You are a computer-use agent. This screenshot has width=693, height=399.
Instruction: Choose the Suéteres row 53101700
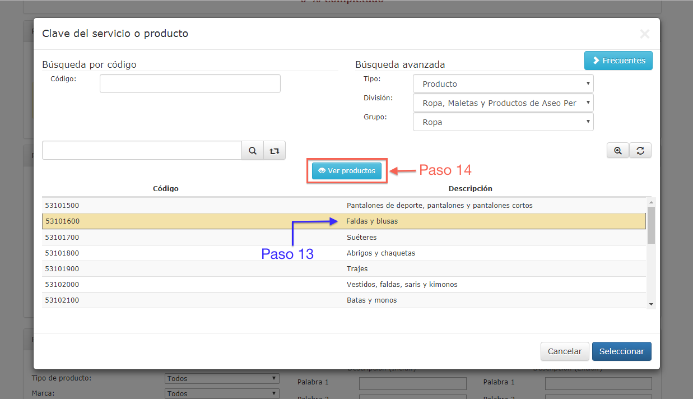(344, 238)
